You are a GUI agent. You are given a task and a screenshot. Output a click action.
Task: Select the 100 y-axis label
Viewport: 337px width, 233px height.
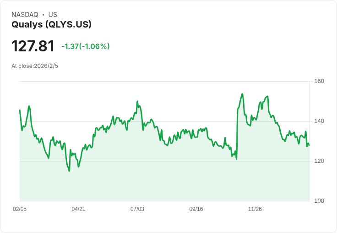click(x=319, y=201)
